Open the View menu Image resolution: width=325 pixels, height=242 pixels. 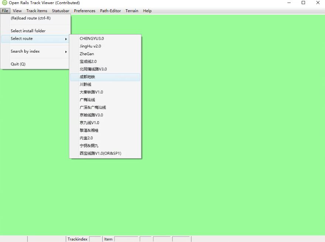[17, 11]
